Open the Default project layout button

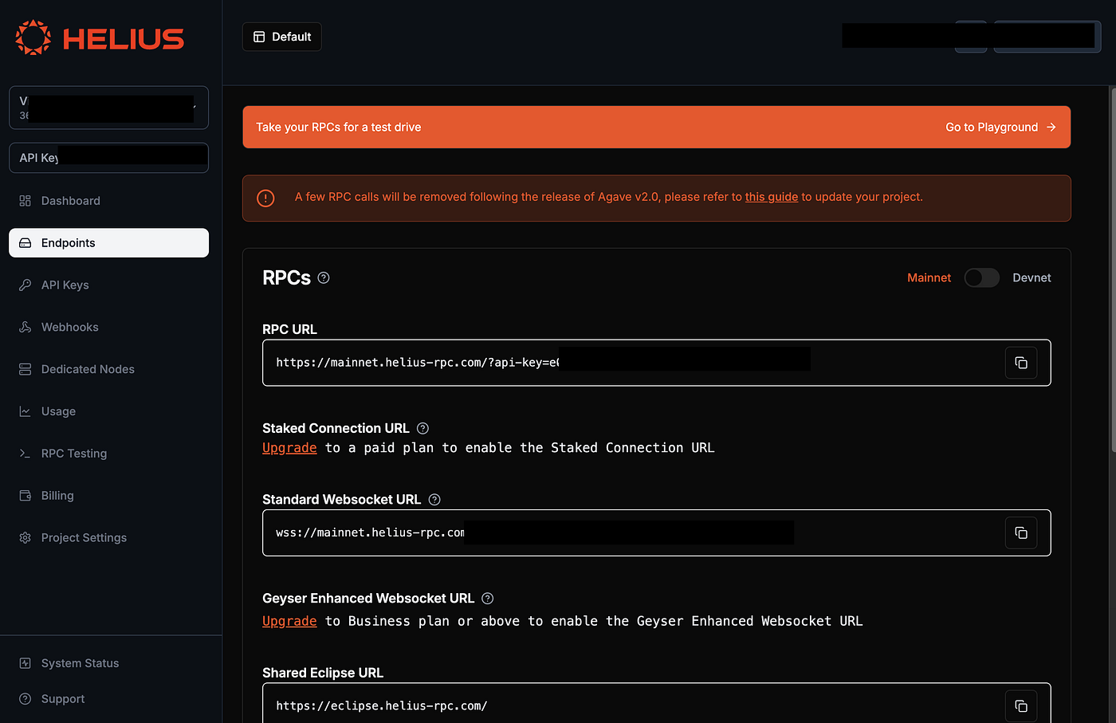coord(282,37)
